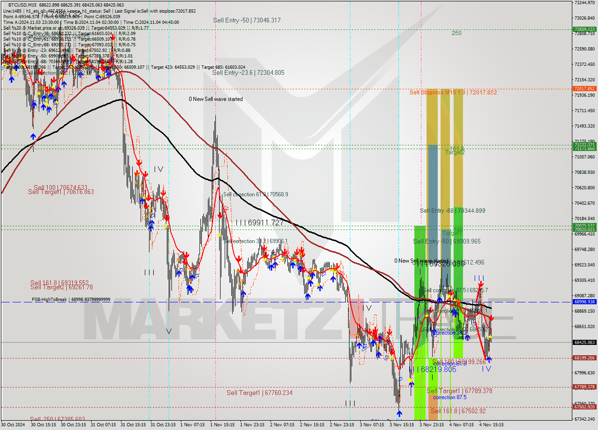Click the '0 New Sell wave started' label near 31 Oct
Image resolution: width=598 pixels, height=430 pixels.
216,99
